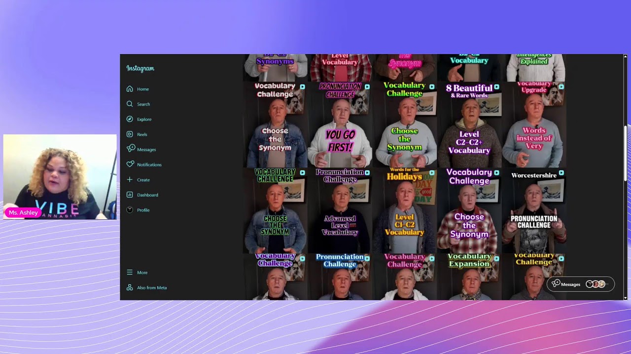This screenshot has width=631, height=354.
Task: Open the Reels icon in sidebar
Action: click(130, 134)
